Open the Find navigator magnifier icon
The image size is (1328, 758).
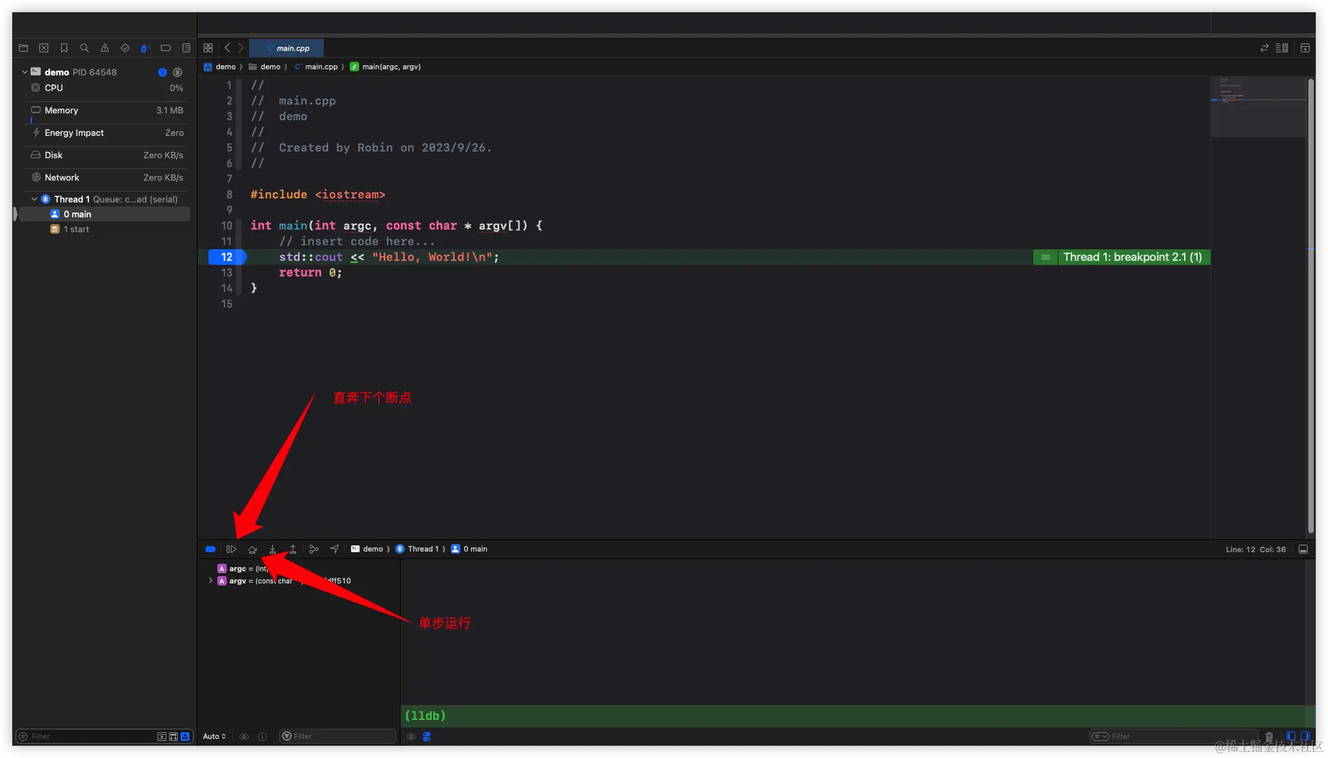(x=84, y=48)
